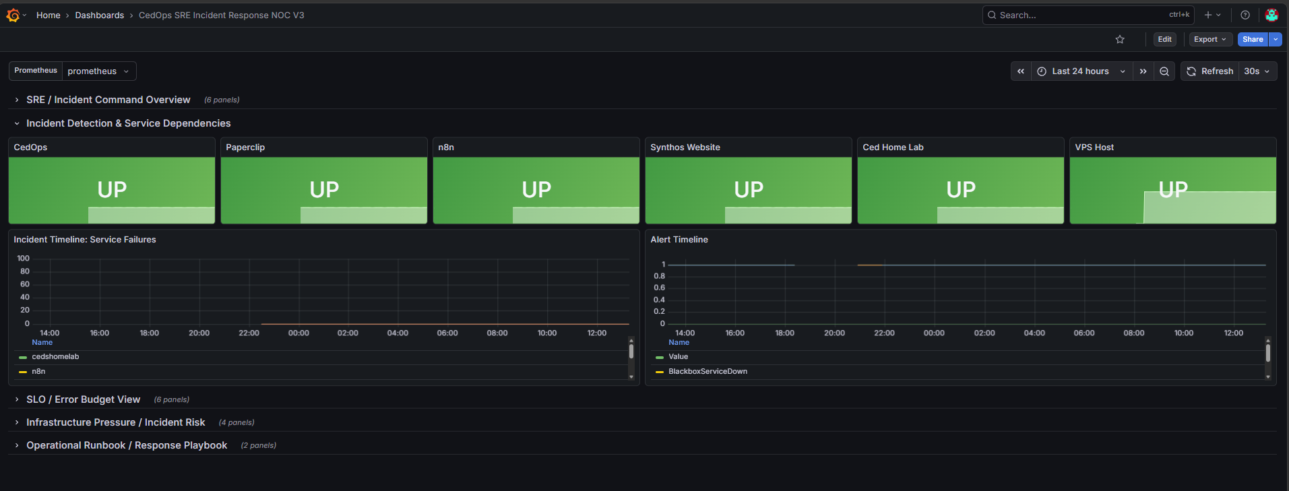This screenshot has height=491, width=1289.
Task: Sort Alert Timeline legend by Name
Action: pyautogui.click(x=679, y=343)
